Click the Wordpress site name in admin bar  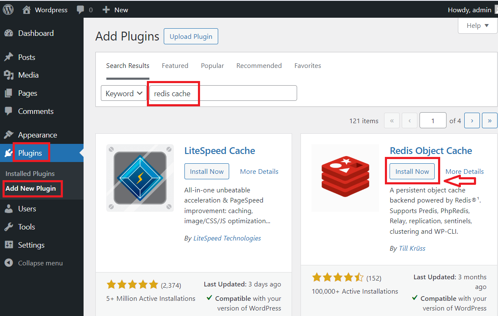click(x=51, y=10)
